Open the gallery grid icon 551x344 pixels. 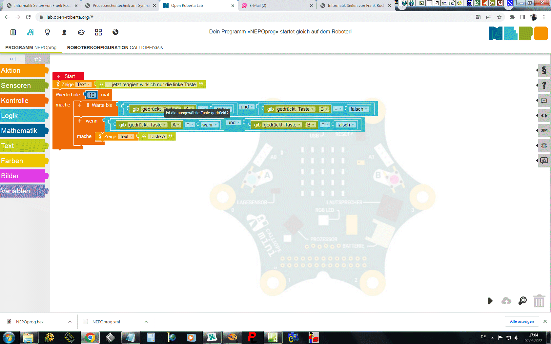[x=98, y=32]
